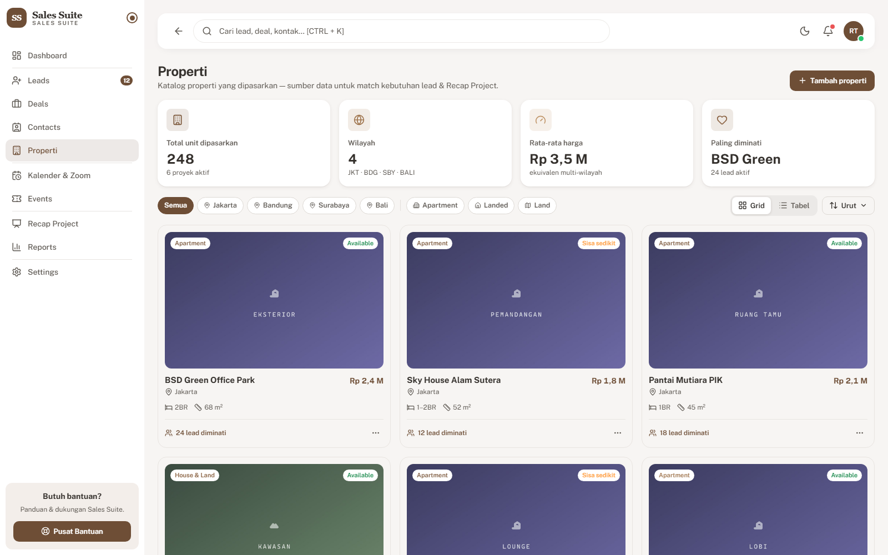Open the Lounge apartment thumbnail

516,509
